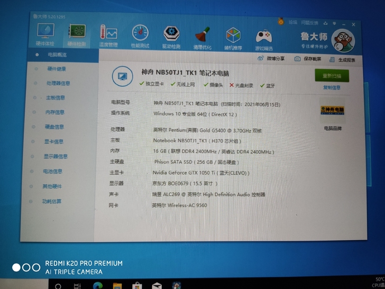Click the 瑞昱 ALC269 sound card line
Viewport: 385px width, 289px height.
click(208, 194)
